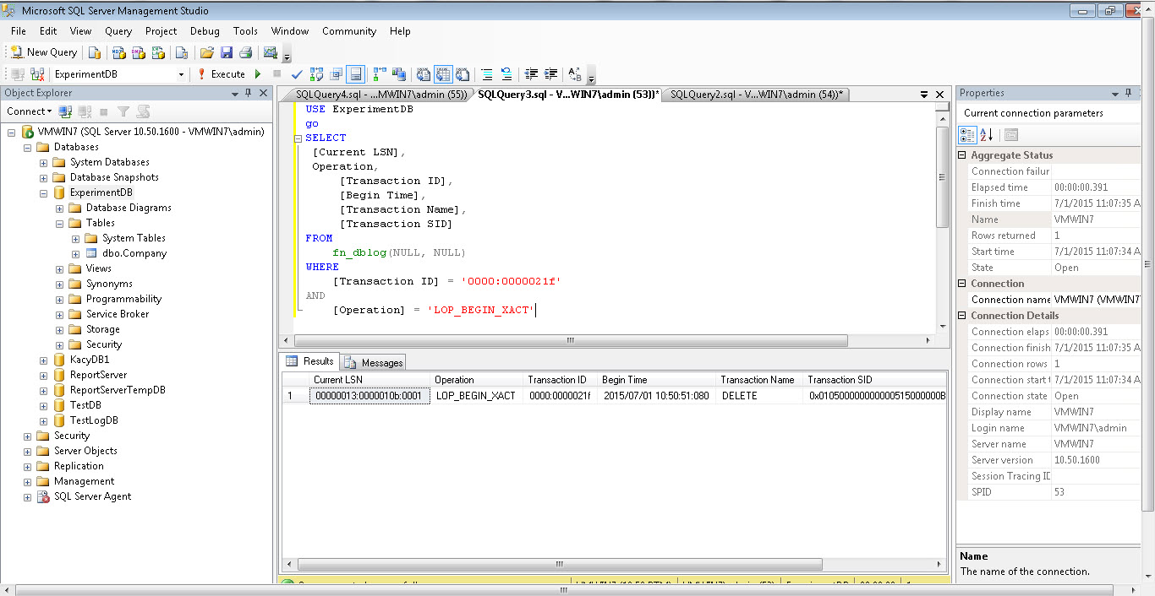Image resolution: width=1155 pixels, height=596 pixels.
Task: Click the Transaction Name column header
Action: point(758,380)
